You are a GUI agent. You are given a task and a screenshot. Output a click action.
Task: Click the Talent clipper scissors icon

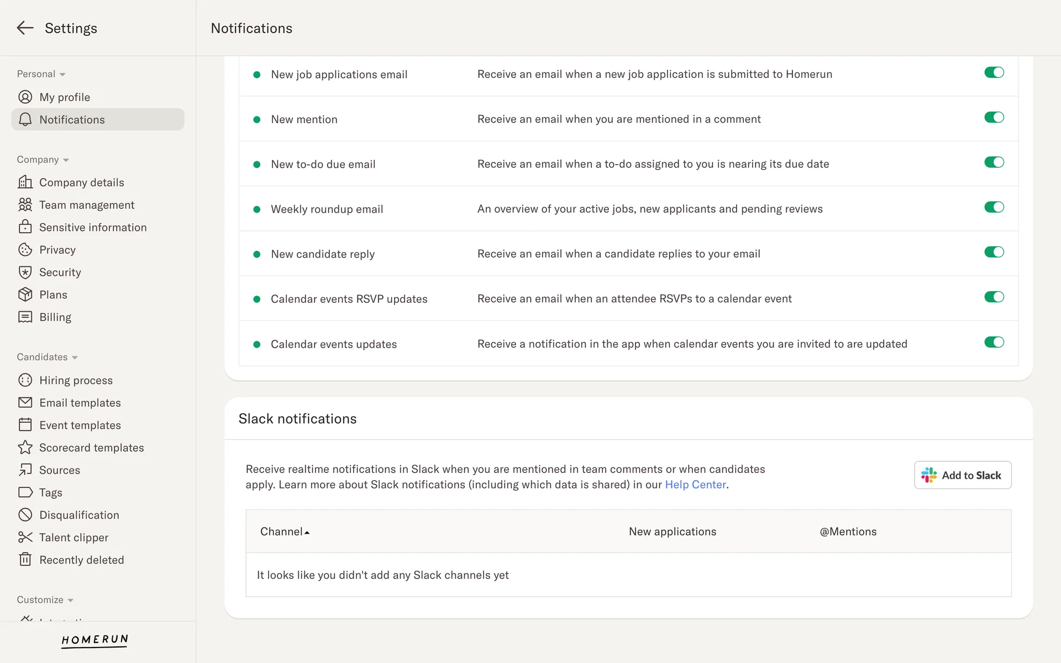click(x=25, y=537)
